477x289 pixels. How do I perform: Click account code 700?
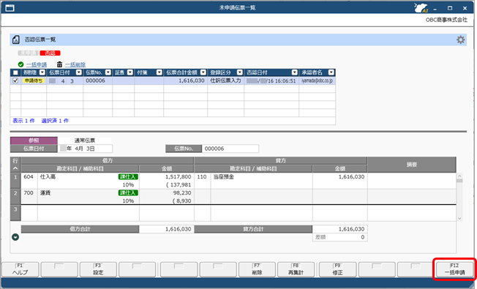(x=29, y=193)
